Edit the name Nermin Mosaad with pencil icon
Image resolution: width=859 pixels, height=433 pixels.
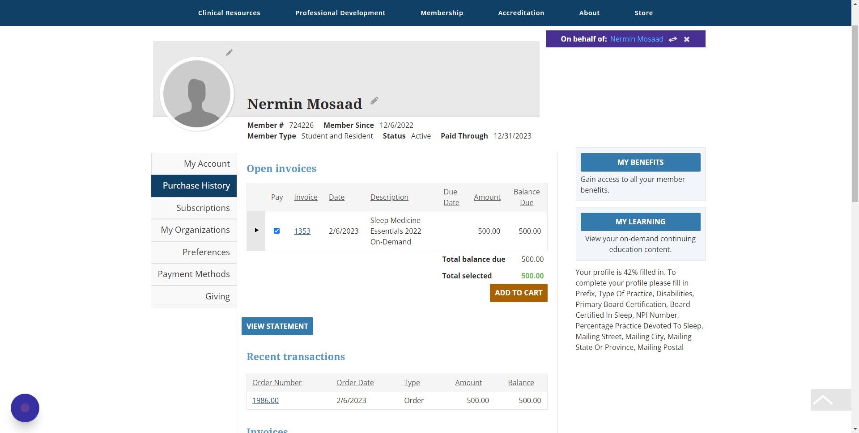tap(374, 101)
